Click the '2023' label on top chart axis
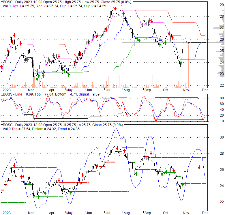 coord(7,90)
